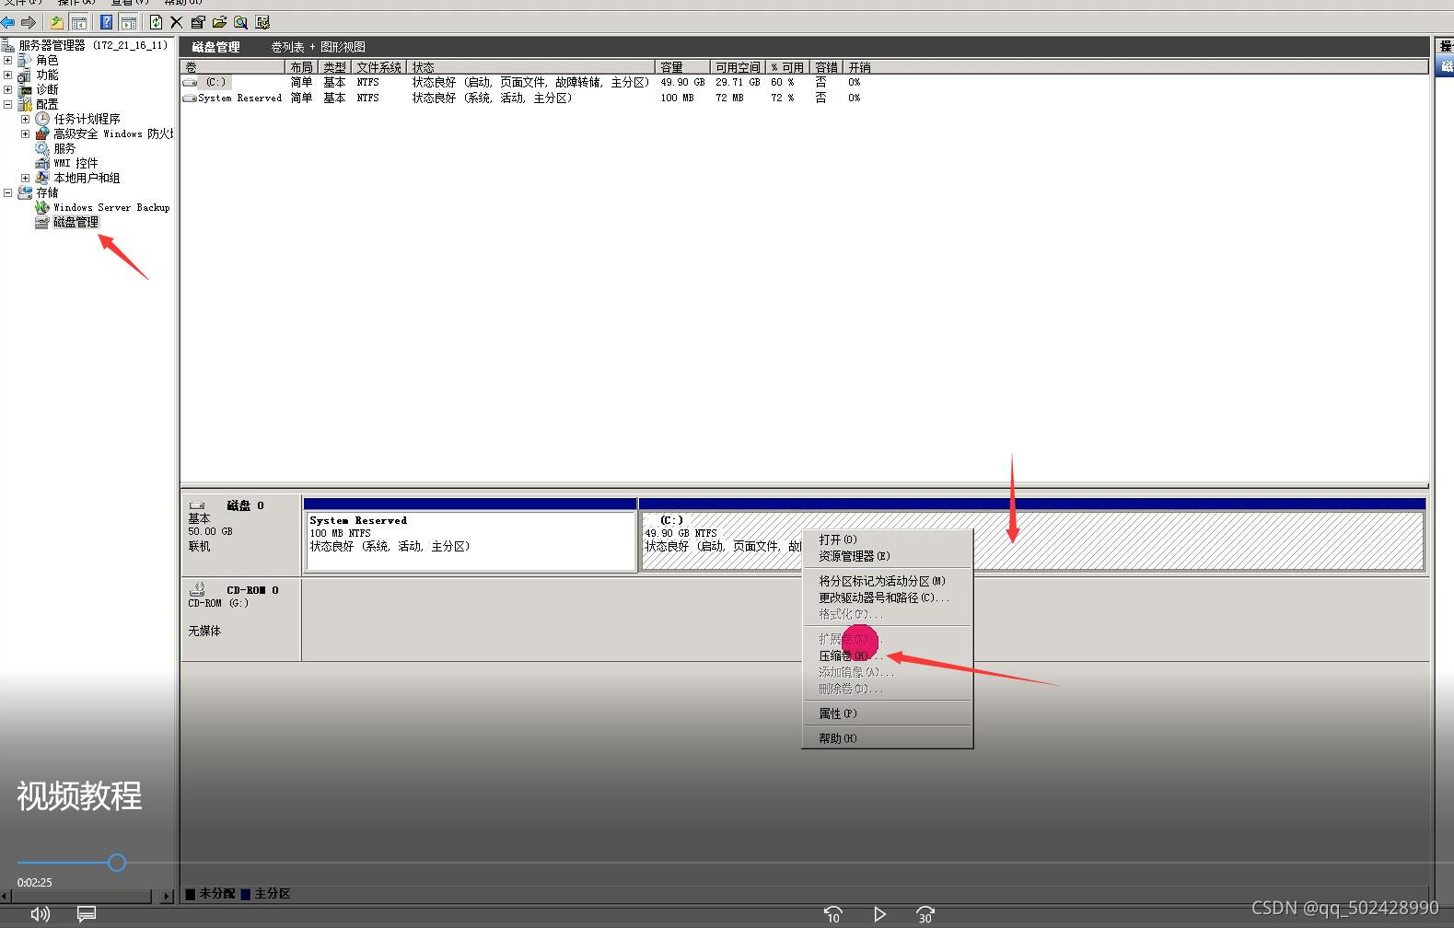Expand the 高级安全 Windows 防火墙 node
This screenshot has width=1454, height=928.
(25, 133)
